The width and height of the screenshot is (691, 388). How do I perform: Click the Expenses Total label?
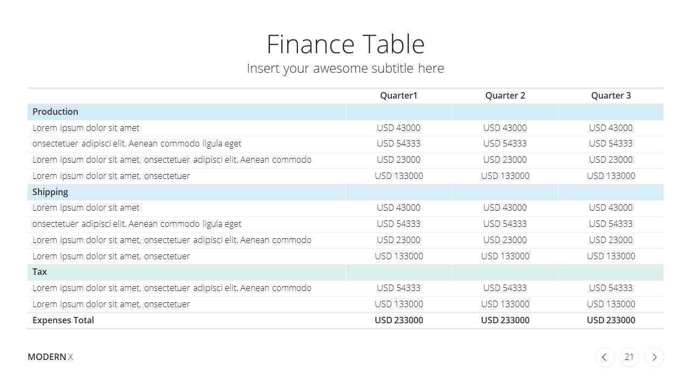63,320
